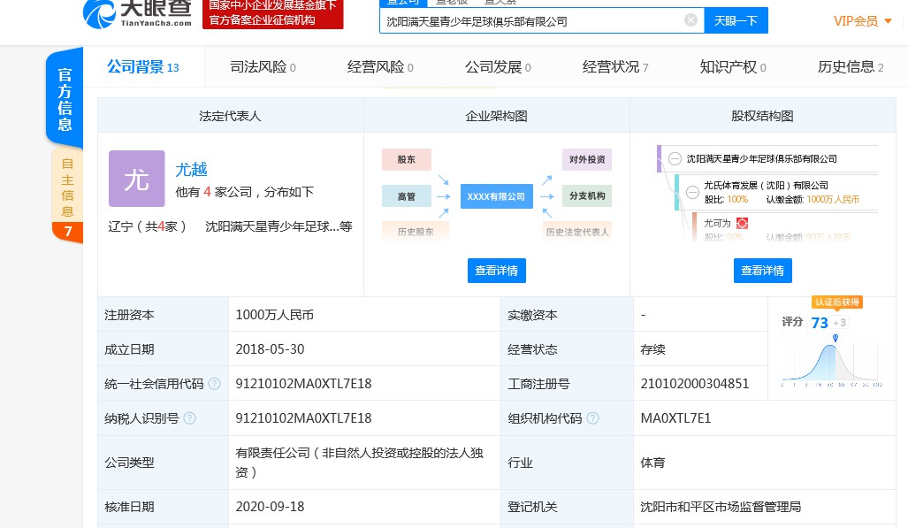This screenshot has width=908, height=528.
Task: Click the 对外投资 box in the diagram
Action: pyautogui.click(x=586, y=159)
